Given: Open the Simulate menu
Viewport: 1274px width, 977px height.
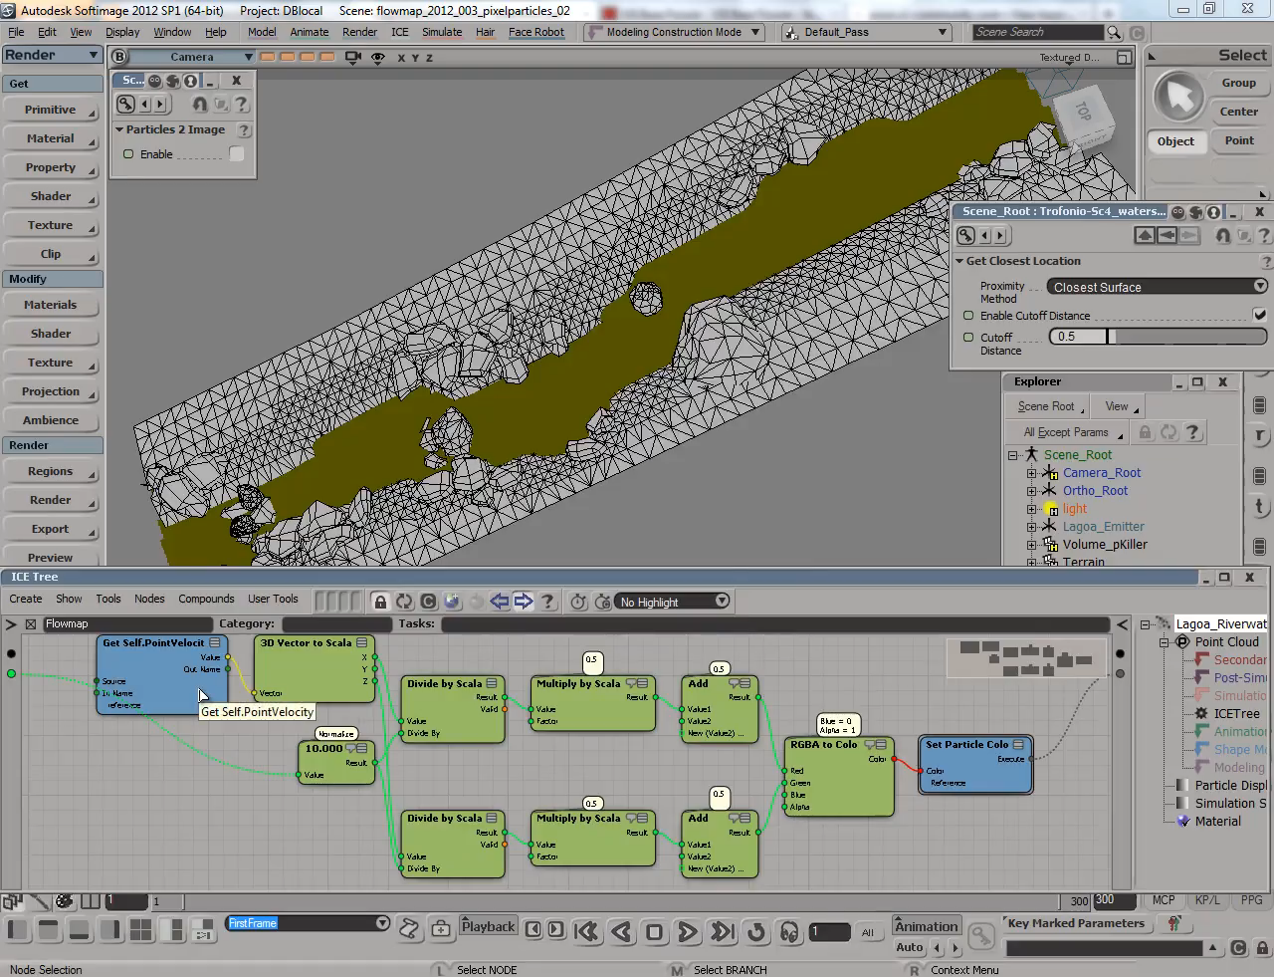Looking at the screenshot, I should (x=442, y=32).
